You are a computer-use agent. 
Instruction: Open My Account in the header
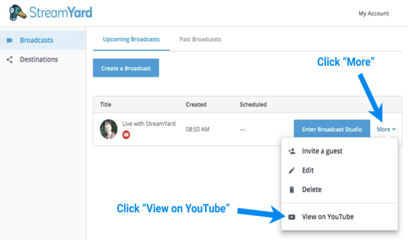pos(374,14)
